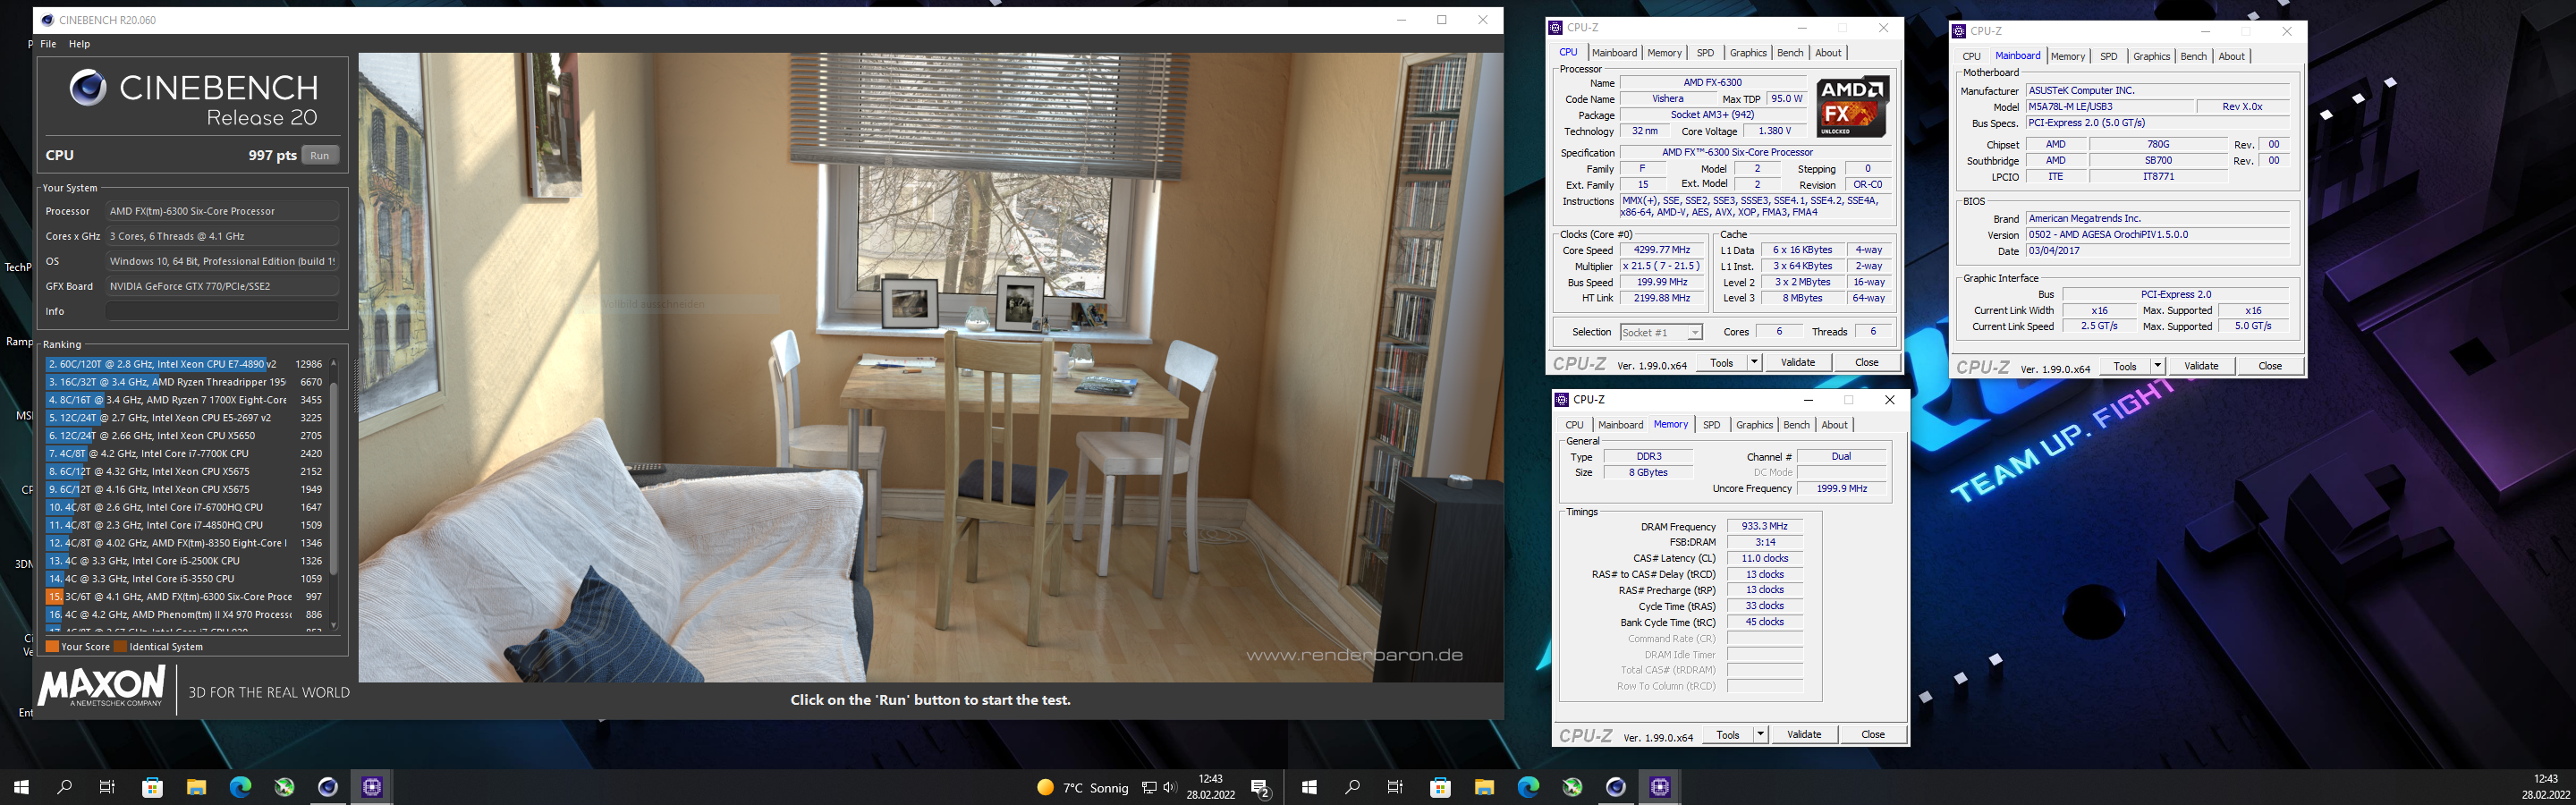Open the volume tray icon
The image size is (2576, 805).
click(1170, 788)
